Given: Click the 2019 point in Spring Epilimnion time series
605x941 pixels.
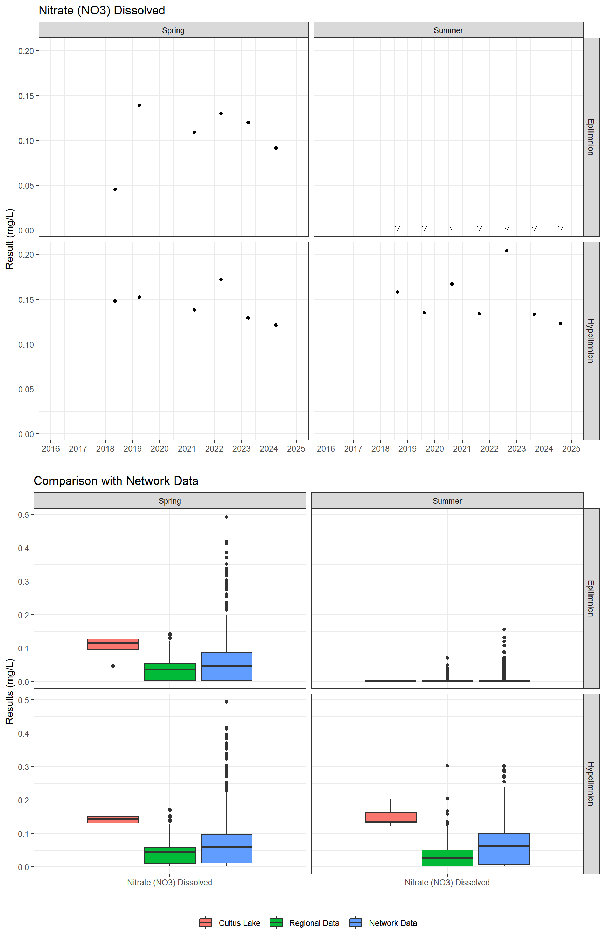Looking at the screenshot, I should pos(139,105).
